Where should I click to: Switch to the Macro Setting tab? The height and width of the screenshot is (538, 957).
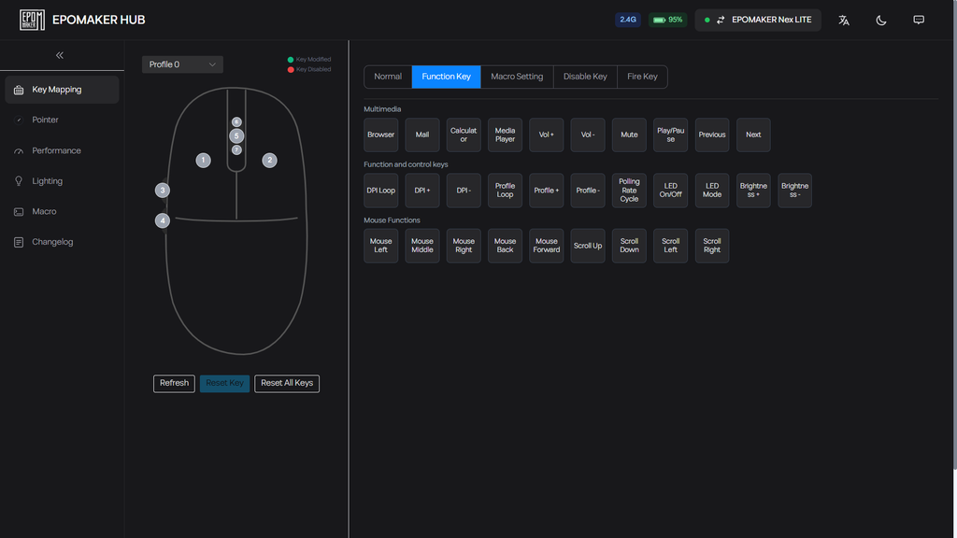coord(517,77)
